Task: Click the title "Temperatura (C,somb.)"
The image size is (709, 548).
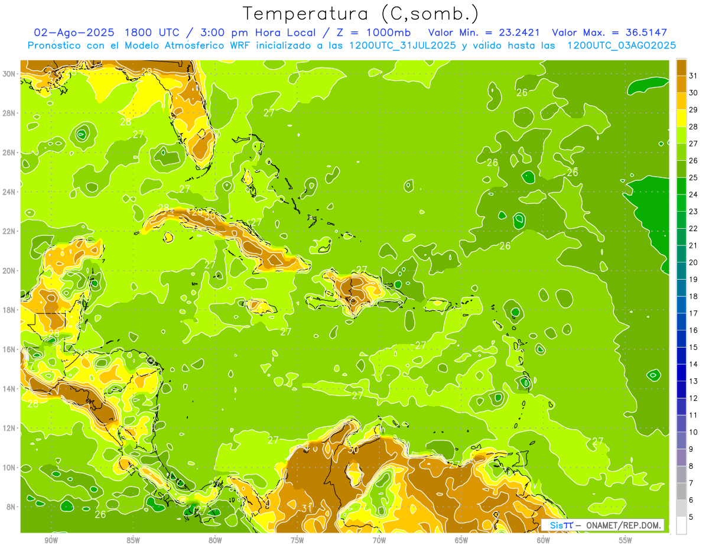Action: point(361,14)
